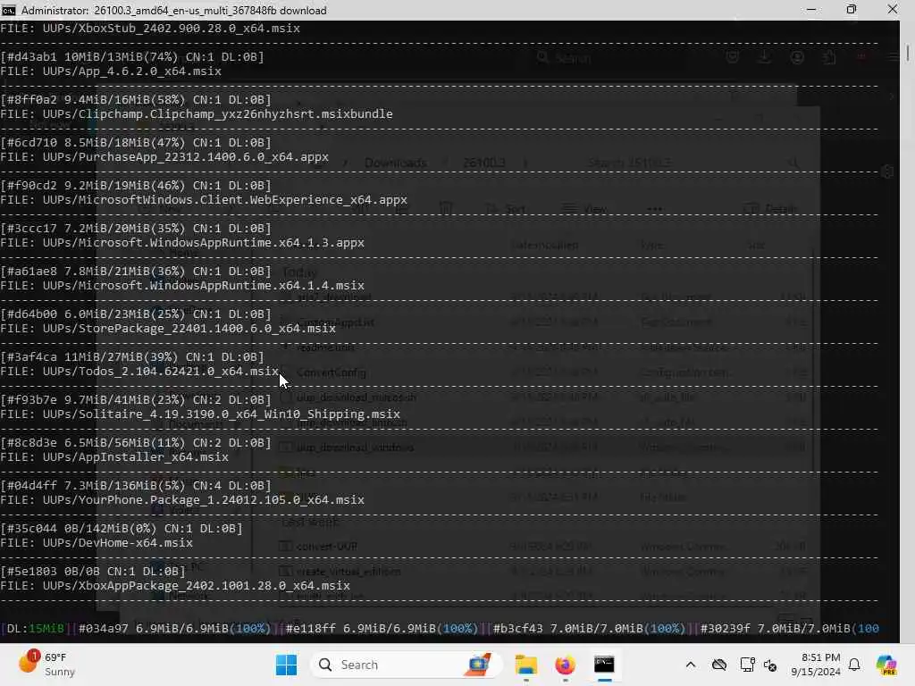Click the 'DL:15MiB' status at the bottom
This screenshot has height=686, width=915.
[x=35, y=628]
